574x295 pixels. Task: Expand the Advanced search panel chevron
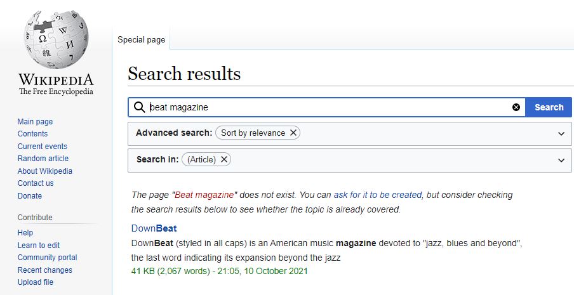click(x=561, y=134)
